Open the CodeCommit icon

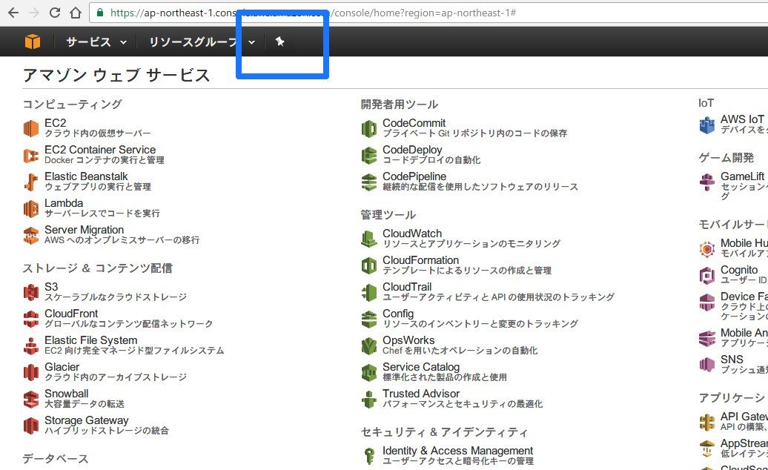[369, 128]
